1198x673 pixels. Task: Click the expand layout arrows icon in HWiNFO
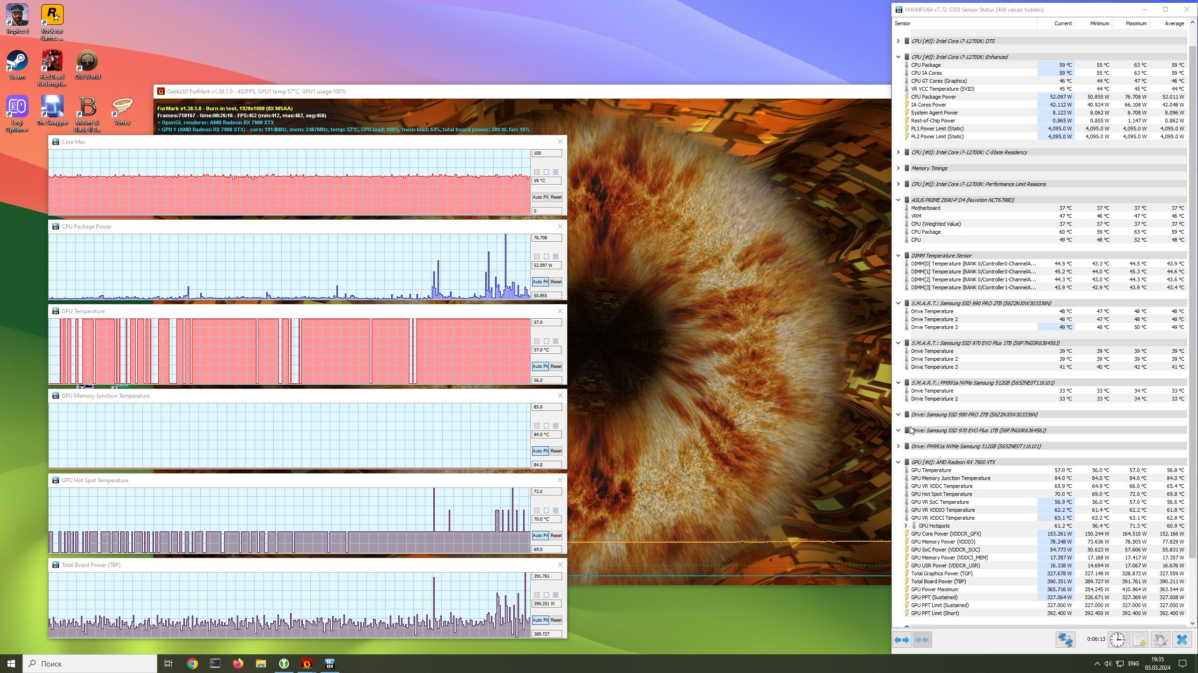(x=901, y=640)
